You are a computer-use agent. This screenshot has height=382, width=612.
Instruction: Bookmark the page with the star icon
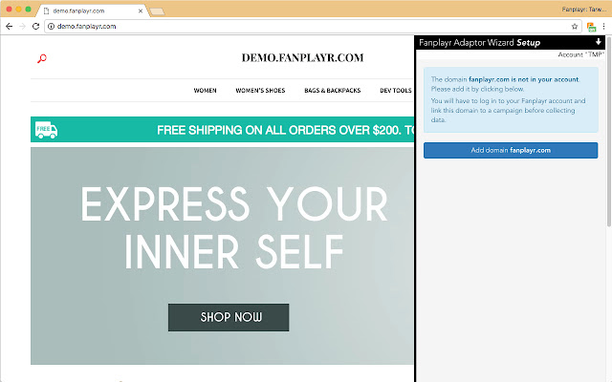(575, 27)
